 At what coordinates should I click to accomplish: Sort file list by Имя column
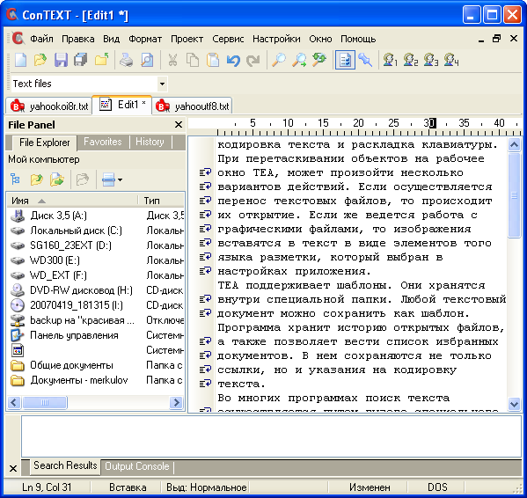tap(72, 201)
